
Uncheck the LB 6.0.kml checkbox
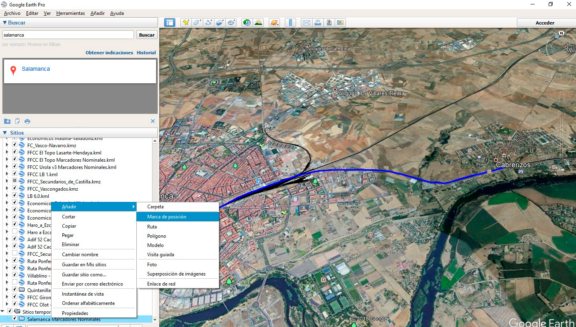click(14, 196)
